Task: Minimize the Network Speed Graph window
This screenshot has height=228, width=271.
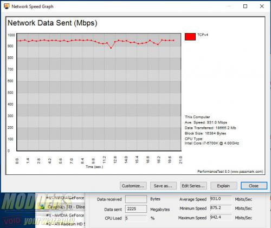Action: (229, 6)
